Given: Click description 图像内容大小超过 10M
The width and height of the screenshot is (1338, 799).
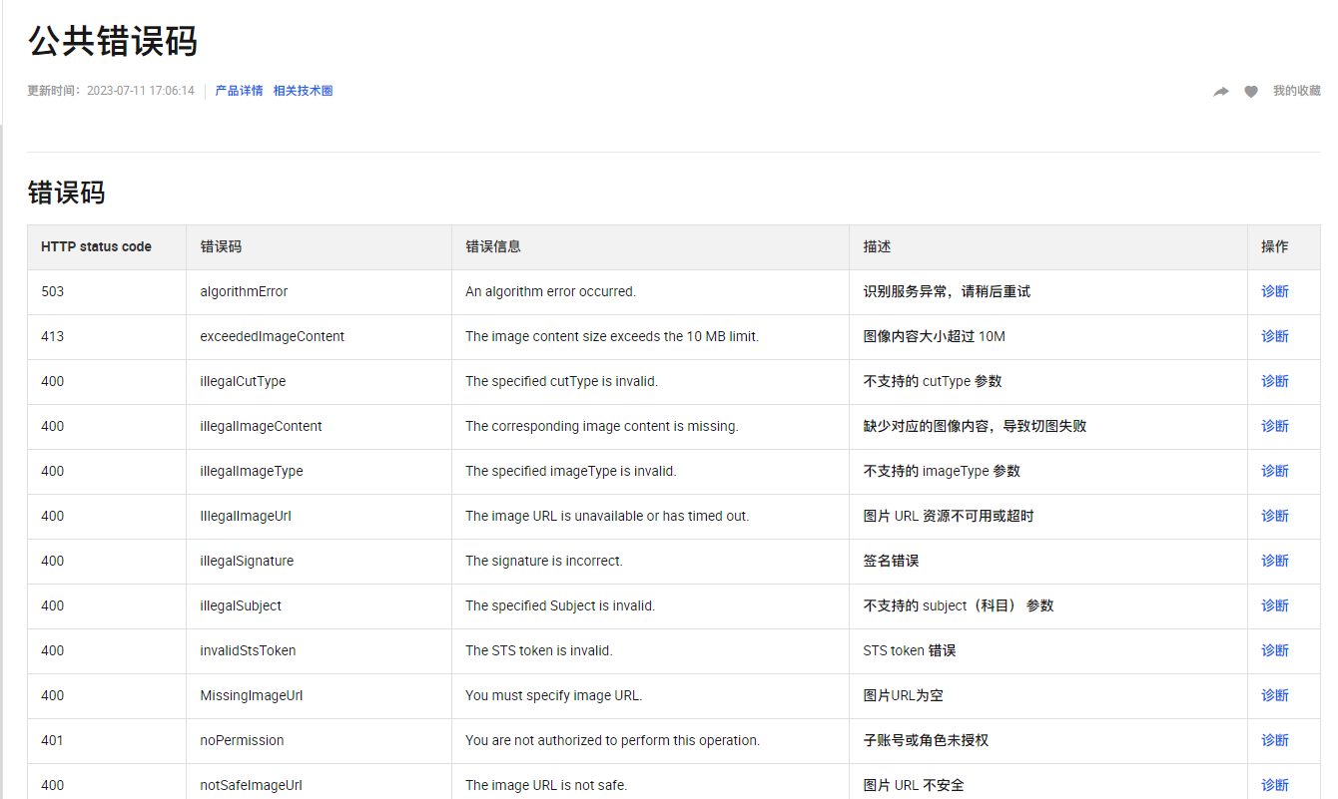Looking at the screenshot, I should pyautogui.click(x=935, y=336).
